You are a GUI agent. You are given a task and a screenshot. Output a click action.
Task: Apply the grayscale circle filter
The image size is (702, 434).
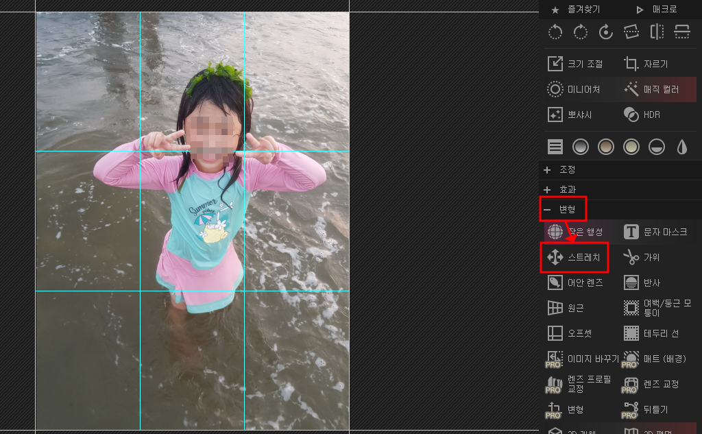[x=580, y=147]
